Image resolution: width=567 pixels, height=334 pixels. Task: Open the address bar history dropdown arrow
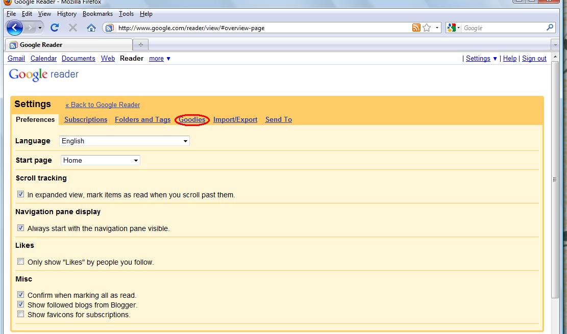tap(437, 28)
